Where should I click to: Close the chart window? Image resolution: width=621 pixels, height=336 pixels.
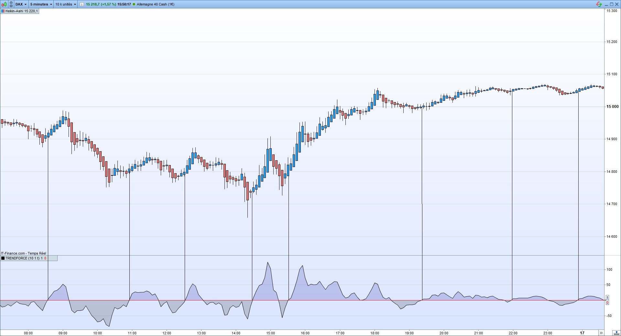tap(617, 4)
